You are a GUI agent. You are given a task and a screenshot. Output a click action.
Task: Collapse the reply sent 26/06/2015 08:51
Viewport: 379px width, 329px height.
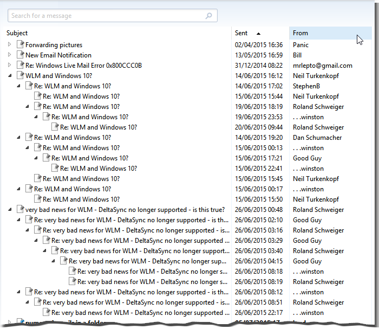pos(27,302)
